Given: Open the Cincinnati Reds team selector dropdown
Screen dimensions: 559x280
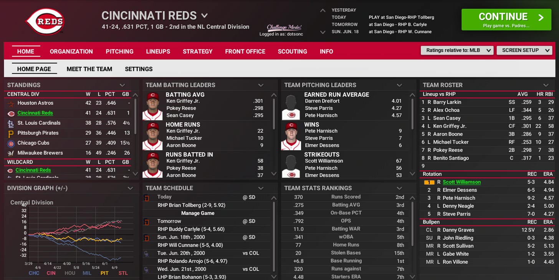Looking at the screenshot, I should (x=205, y=16).
